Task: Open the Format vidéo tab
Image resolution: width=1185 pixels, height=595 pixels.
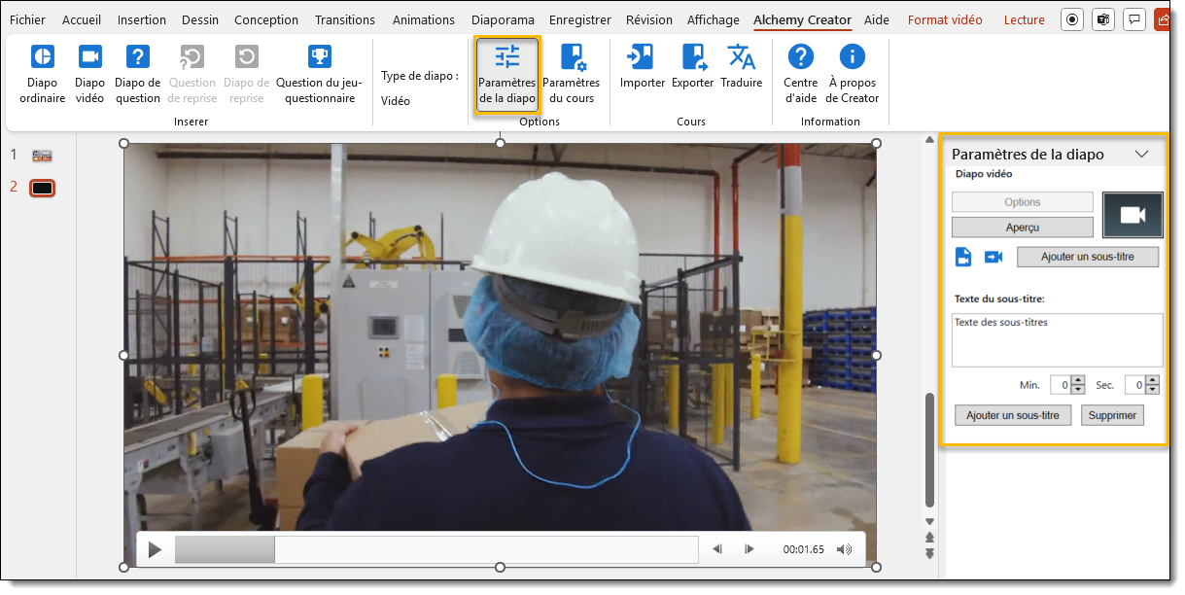Action: tap(944, 19)
